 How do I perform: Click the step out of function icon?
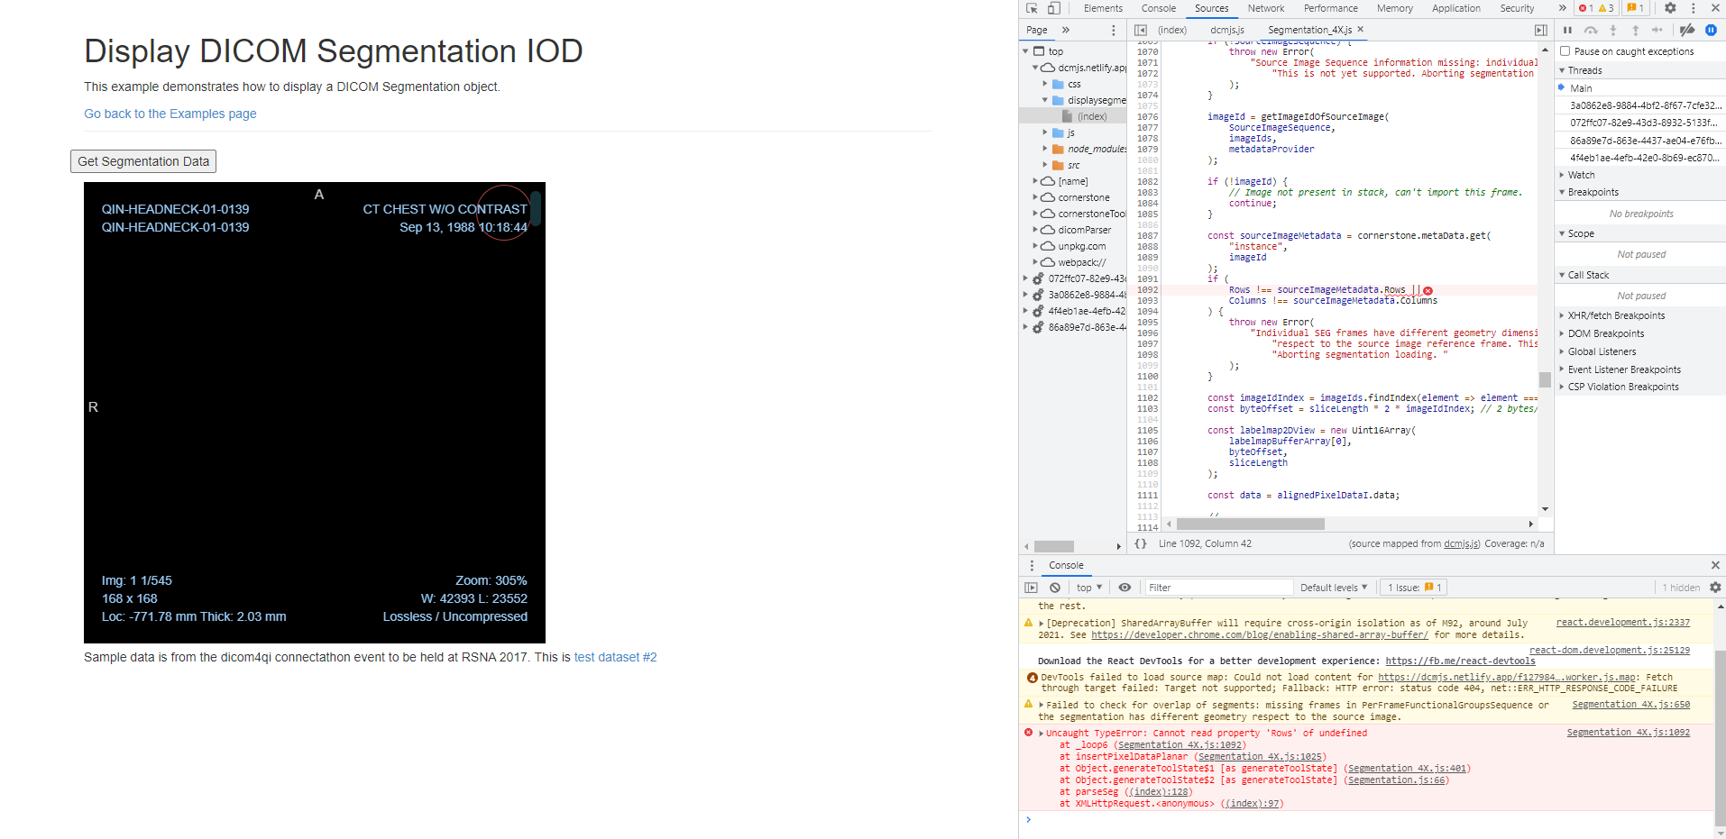pyautogui.click(x=1635, y=30)
